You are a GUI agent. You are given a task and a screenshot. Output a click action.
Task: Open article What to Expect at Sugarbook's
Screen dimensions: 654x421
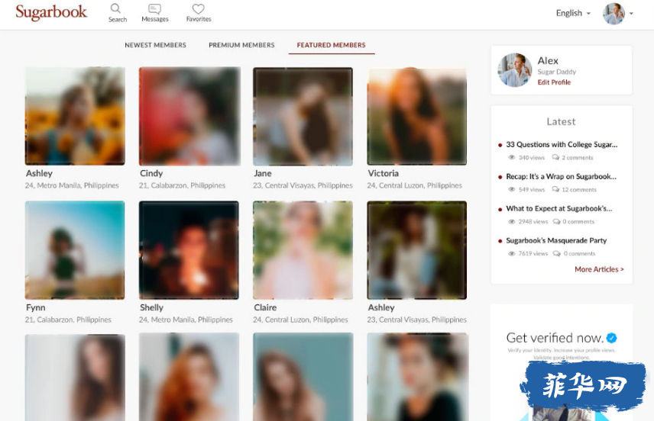point(559,209)
